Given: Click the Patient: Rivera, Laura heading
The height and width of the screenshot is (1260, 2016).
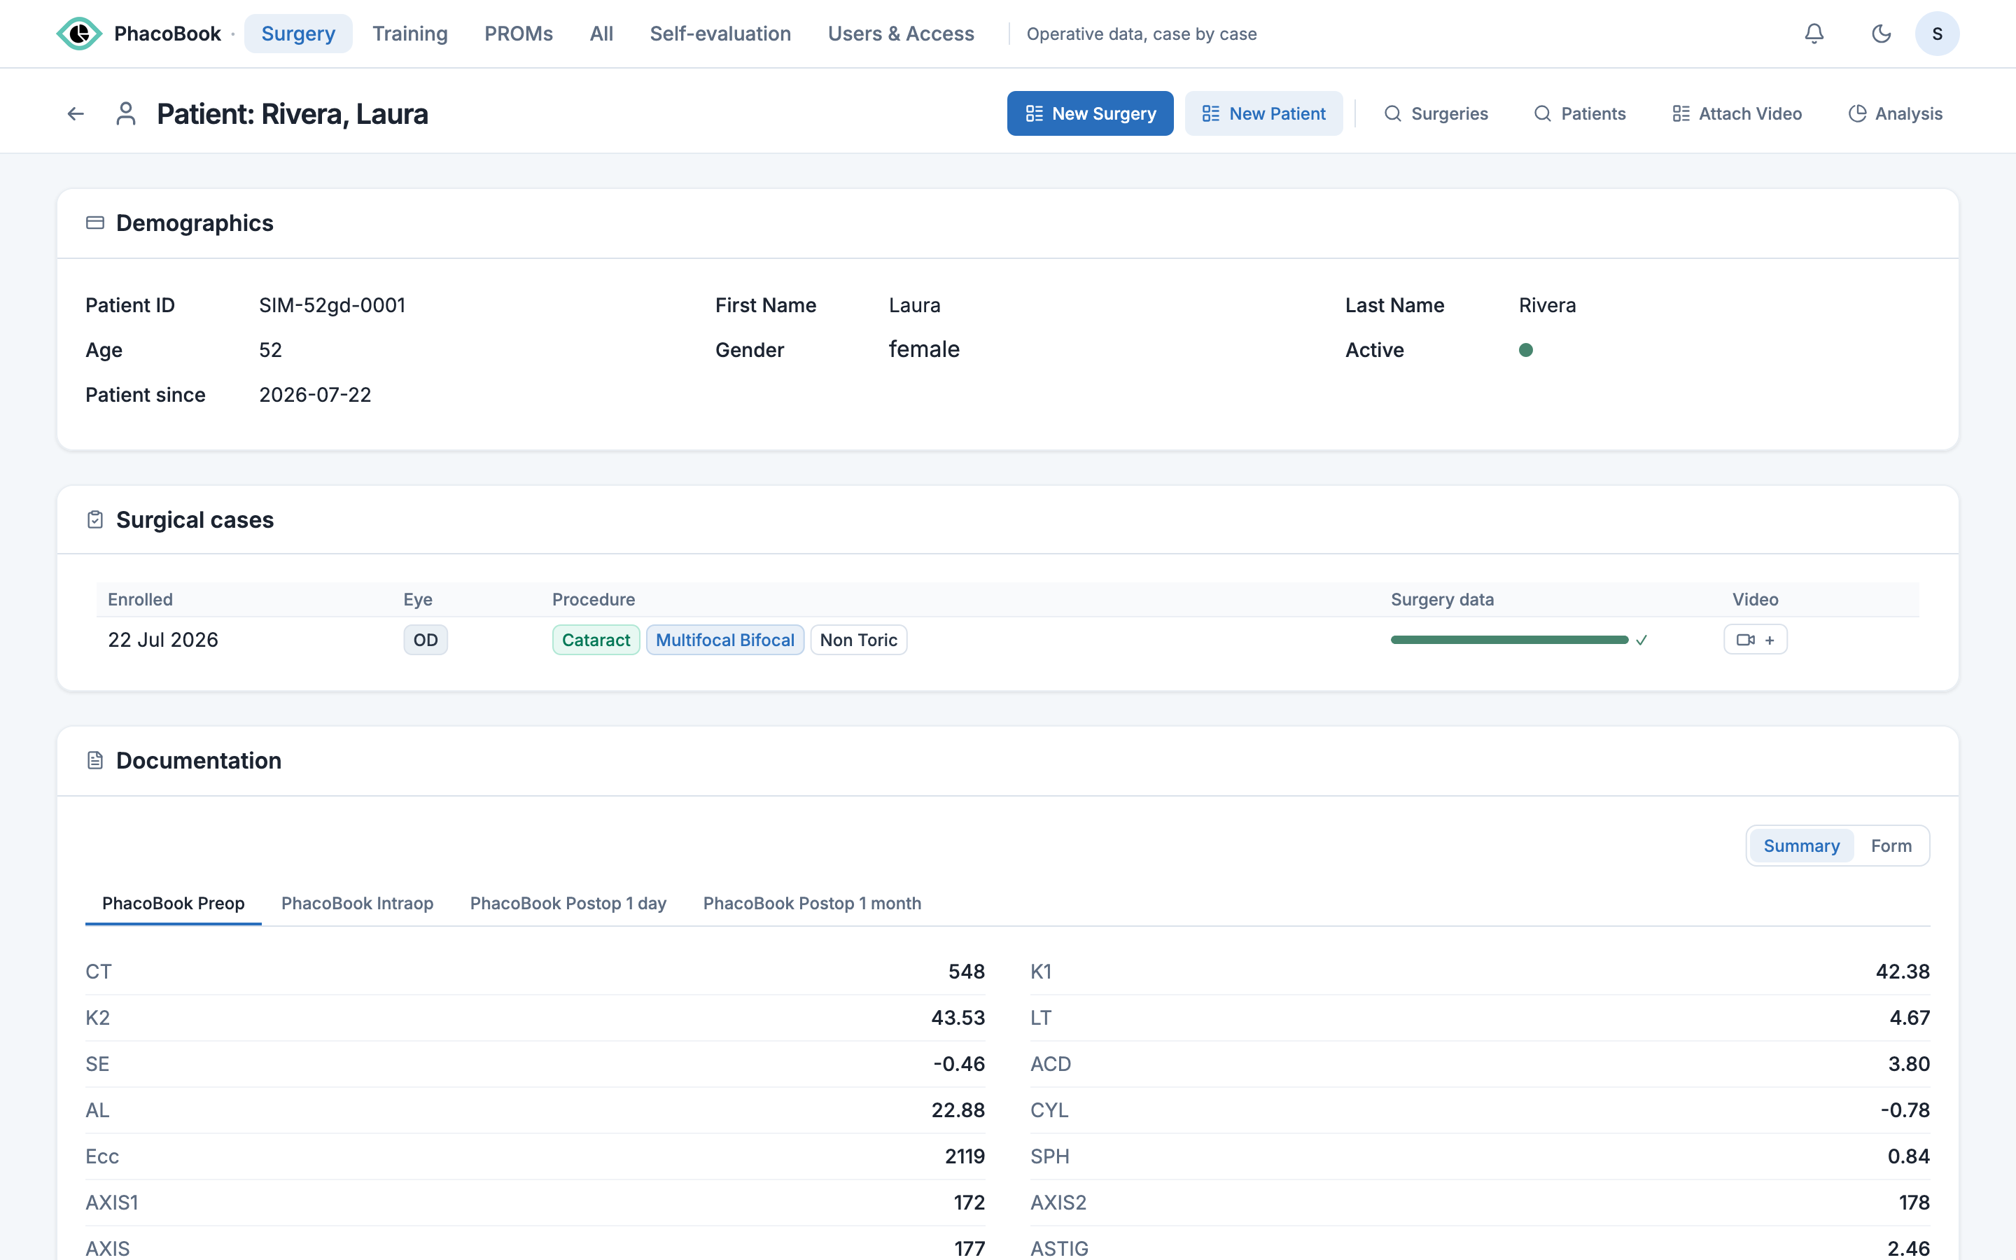Looking at the screenshot, I should coord(293,113).
